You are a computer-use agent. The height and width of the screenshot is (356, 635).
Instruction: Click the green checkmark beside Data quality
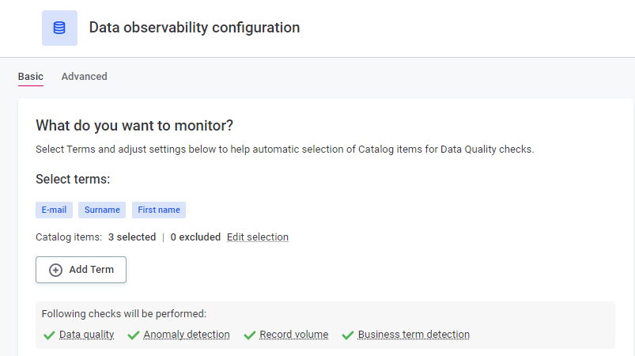pos(49,335)
